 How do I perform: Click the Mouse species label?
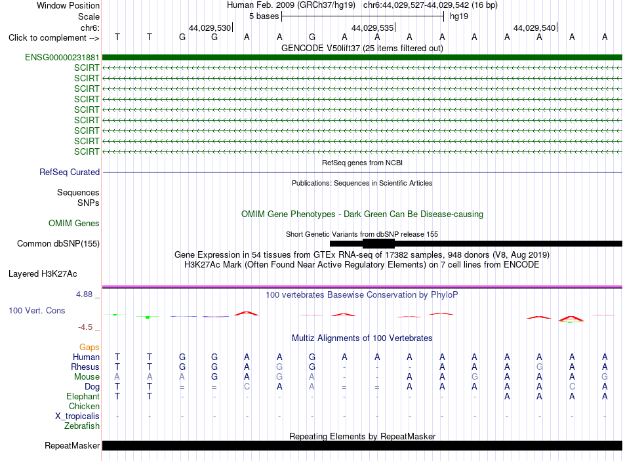click(87, 377)
